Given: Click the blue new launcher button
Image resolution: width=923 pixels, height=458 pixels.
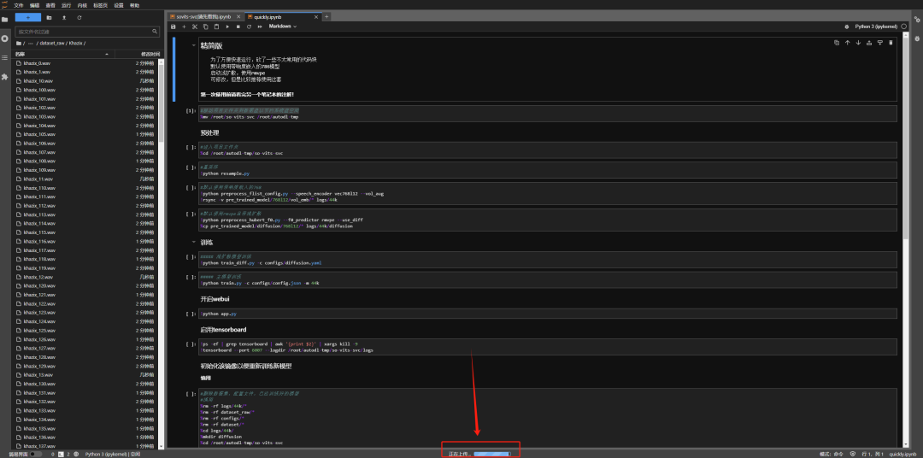Looking at the screenshot, I should tap(28, 18).
